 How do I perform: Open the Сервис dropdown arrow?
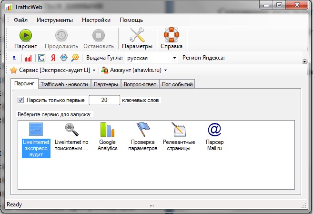[x=94, y=71]
